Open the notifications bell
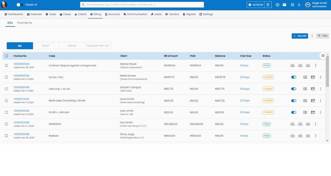 [299, 5]
